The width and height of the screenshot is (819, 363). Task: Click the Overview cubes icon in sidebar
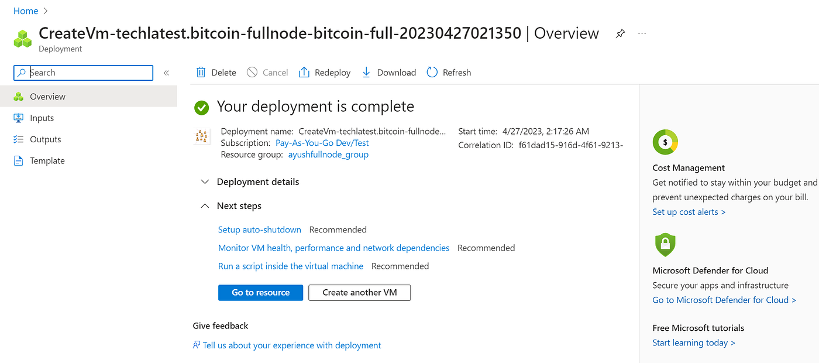19,97
